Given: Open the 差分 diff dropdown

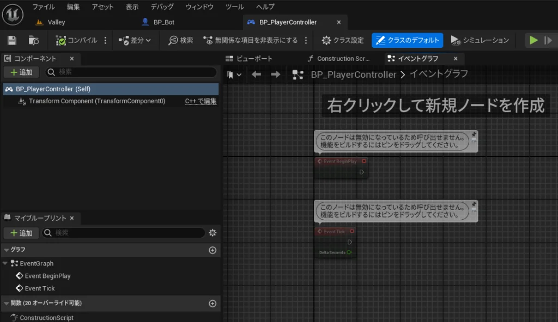Looking at the screenshot, I should [135, 40].
